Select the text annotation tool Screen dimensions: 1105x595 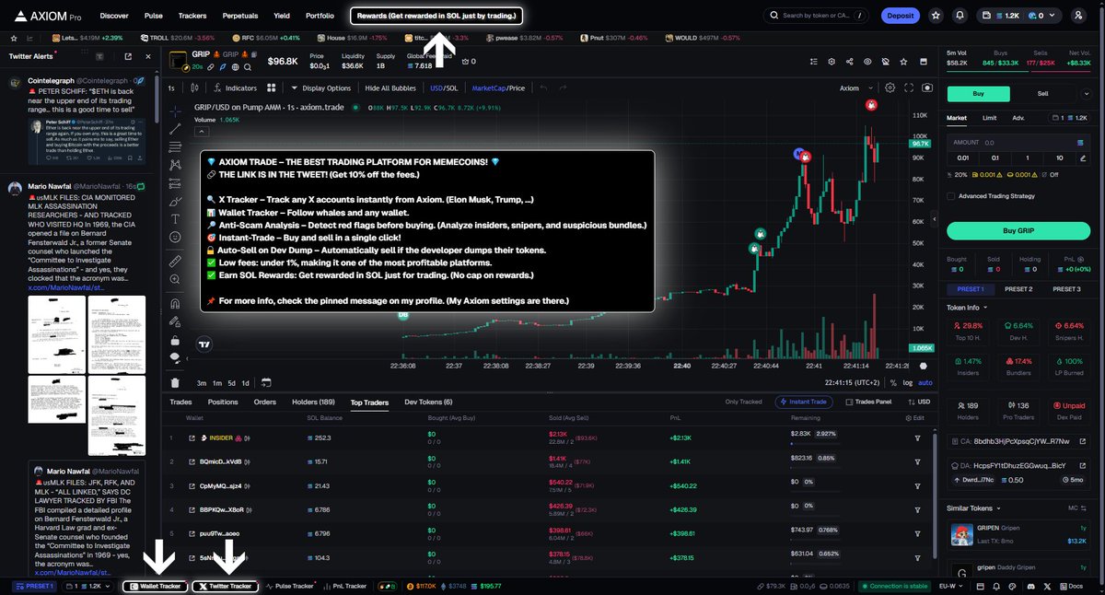pos(175,218)
